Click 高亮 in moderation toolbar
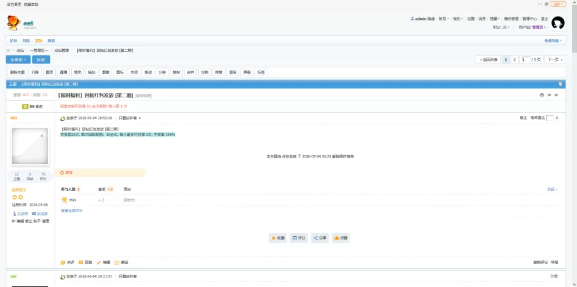The image size is (577, 287). click(78, 72)
